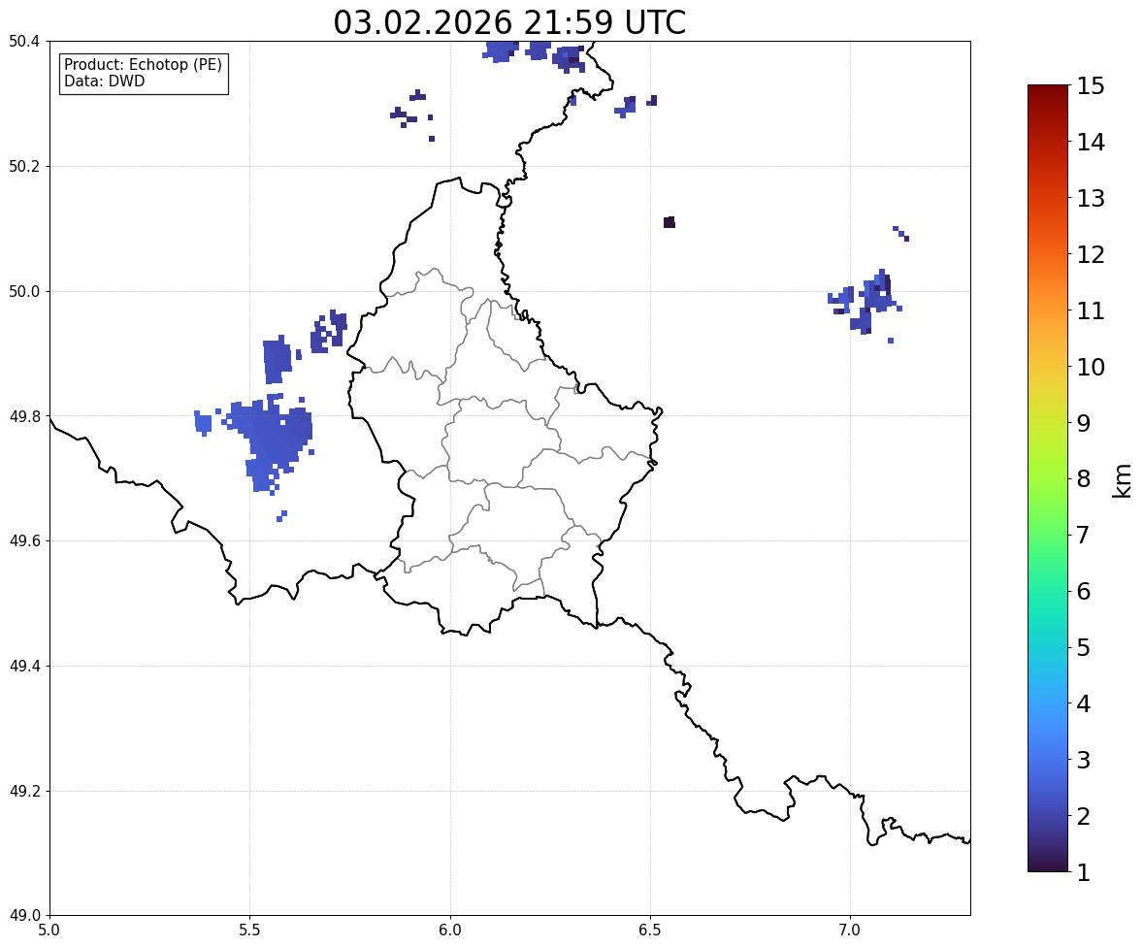The height and width of the screenshot is (947, 1143).
Task: Click the isolated dark echo pixel near 6.55°E 50.1°N
Action: tap(669, 222)
